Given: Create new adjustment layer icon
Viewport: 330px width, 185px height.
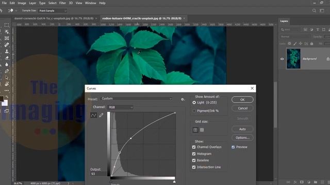Looking at the screenshot, I should point(308,182).
